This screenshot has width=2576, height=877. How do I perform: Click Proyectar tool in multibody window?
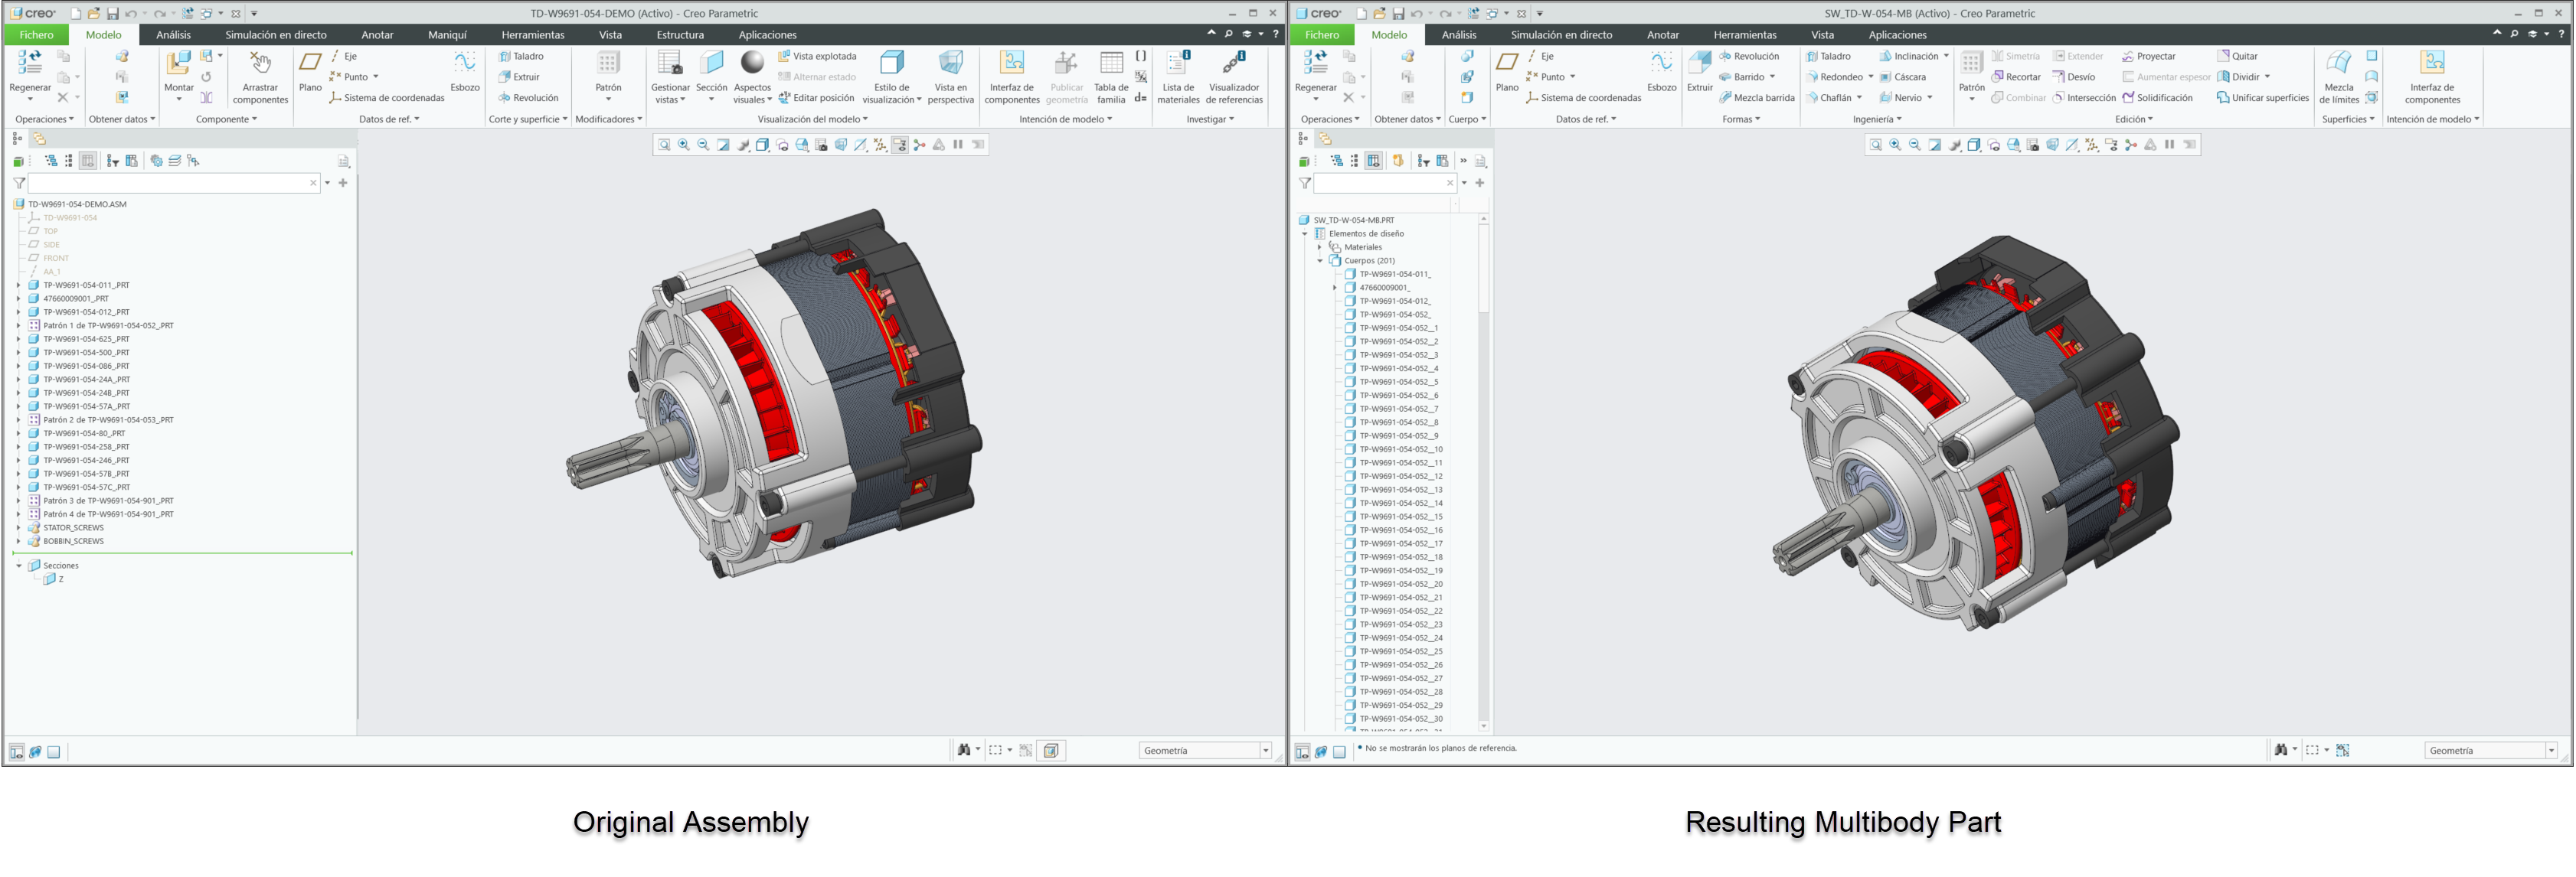tap(2149, 56)
